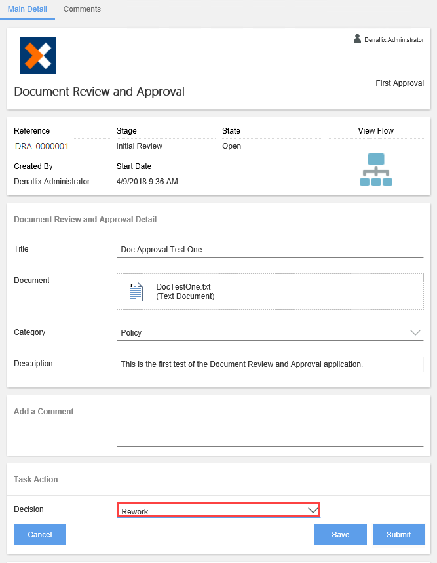Select the Policy category field
This screenshot has height=563, width=437.
262,333
